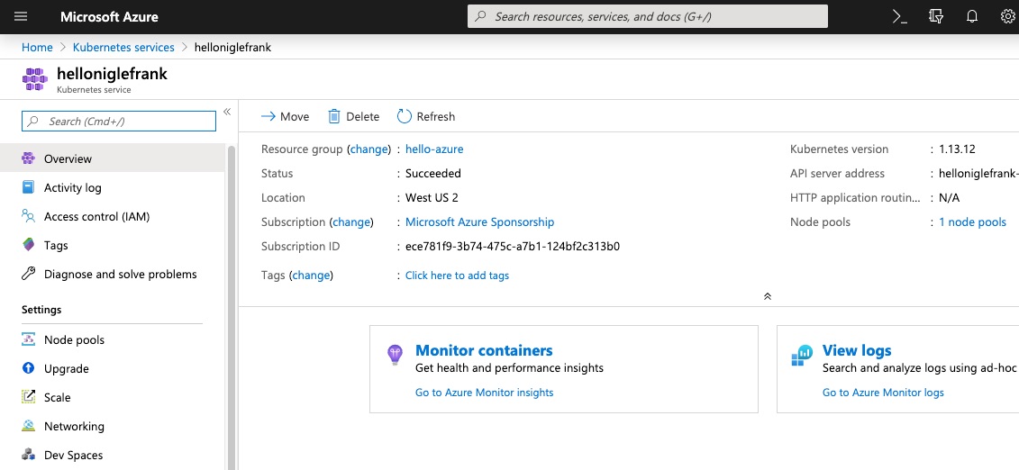Click the View logs chart icon
This screenshot has width=1019, height=470.
point(802,355)
